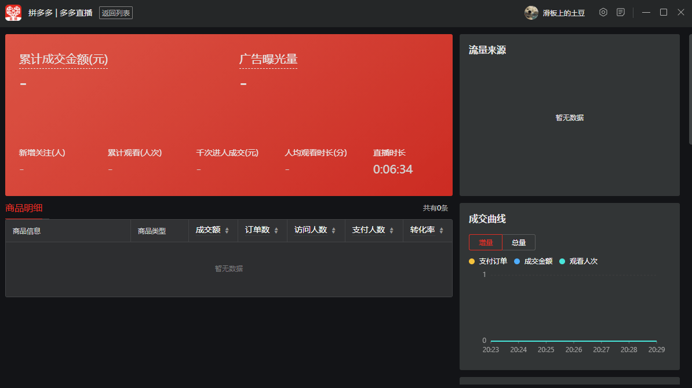The image size is (692, 388).
Task: Click sort arrows beside 成交额 column
Action: pos(227,230)
